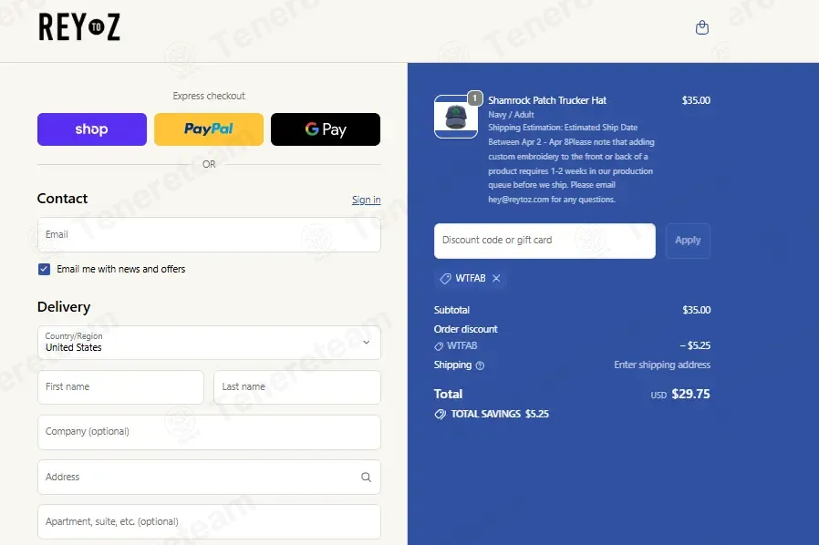Click the Navy / Adult variant text
The width and height of the screenshot is (819, 545).
click(511, 114)
